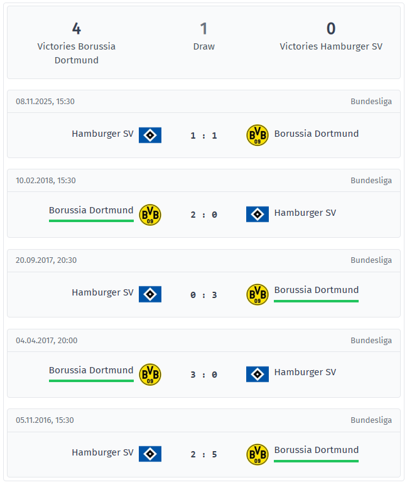Click the 1 Draw statistic
This screenshot has height=485, width=407.
click(x=203, y=36)
